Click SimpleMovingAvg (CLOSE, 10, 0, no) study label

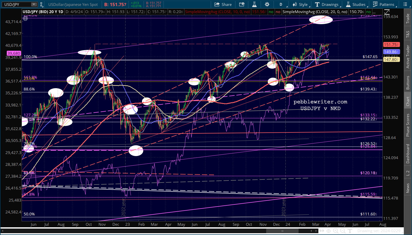tap(217, 12)
